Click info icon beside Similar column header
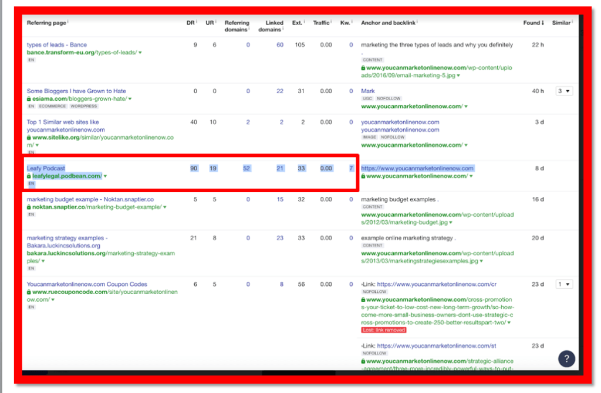The height and width of the screenshot is (393, 601). [572, 22]
